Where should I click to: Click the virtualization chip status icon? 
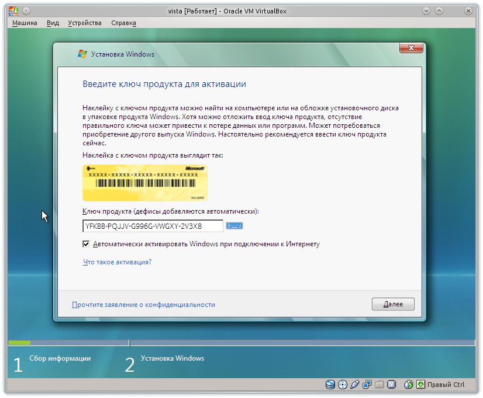[x=392, y=385]
